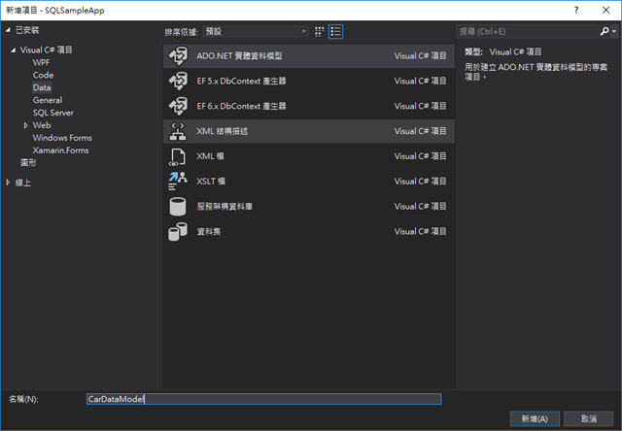Select the graphics category below Xamarin.Forms
Image resolution: width=622 pixels, height=431 pixels.
(x=28, y=162)
